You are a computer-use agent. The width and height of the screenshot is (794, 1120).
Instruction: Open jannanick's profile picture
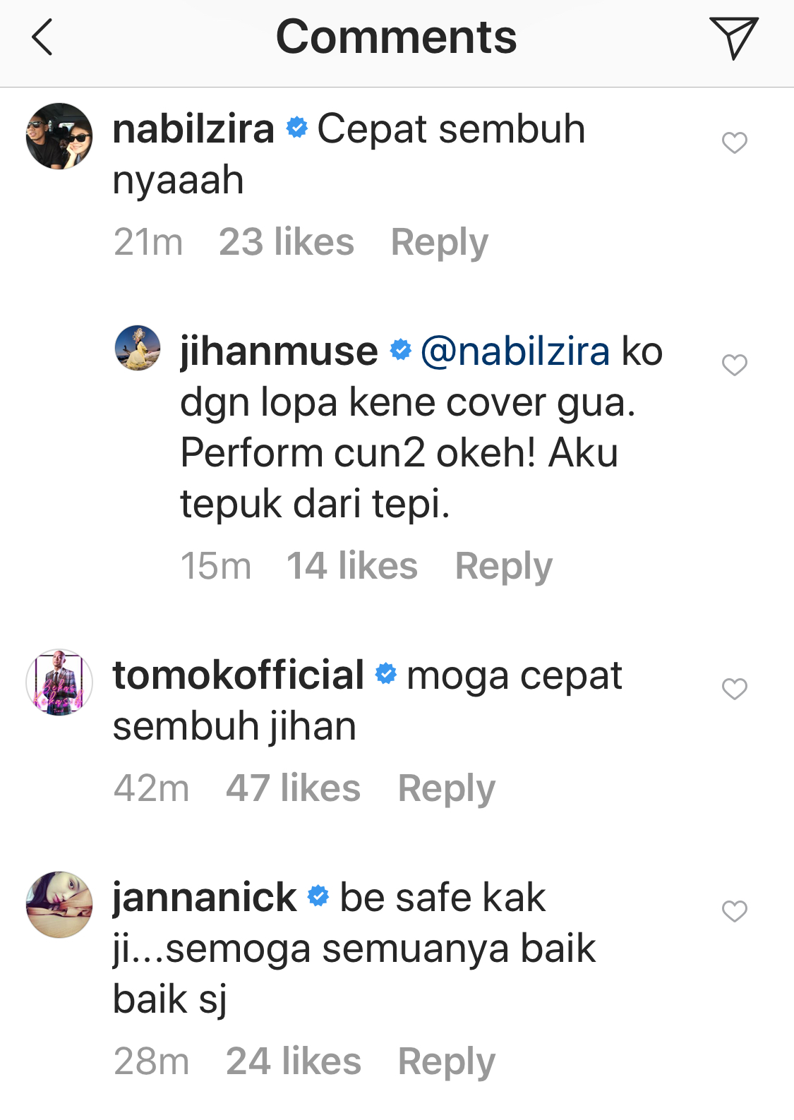coord(59,905)
